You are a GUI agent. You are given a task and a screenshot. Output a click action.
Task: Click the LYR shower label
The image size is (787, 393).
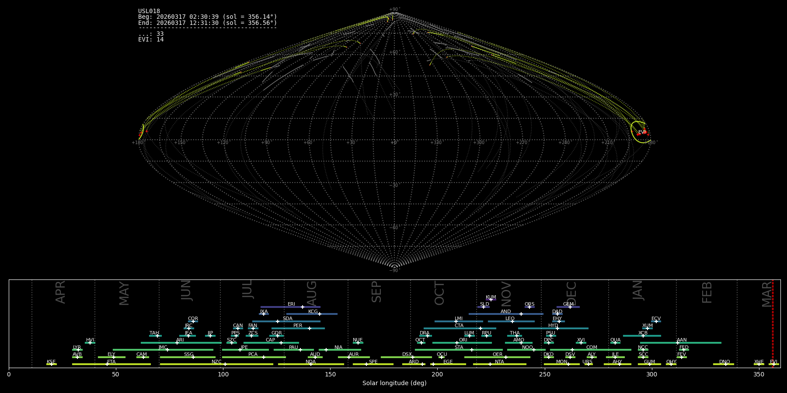click(x=77, y=348)
